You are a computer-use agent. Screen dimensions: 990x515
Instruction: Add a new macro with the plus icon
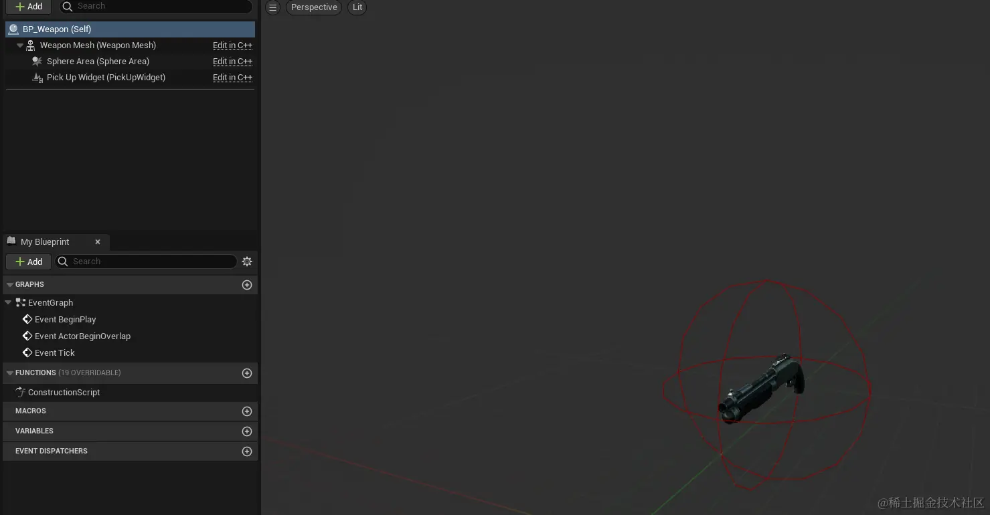pyautogui.click(x=247, y=411)
